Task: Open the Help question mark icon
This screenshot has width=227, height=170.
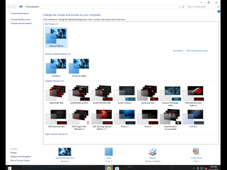Action: 219,11
